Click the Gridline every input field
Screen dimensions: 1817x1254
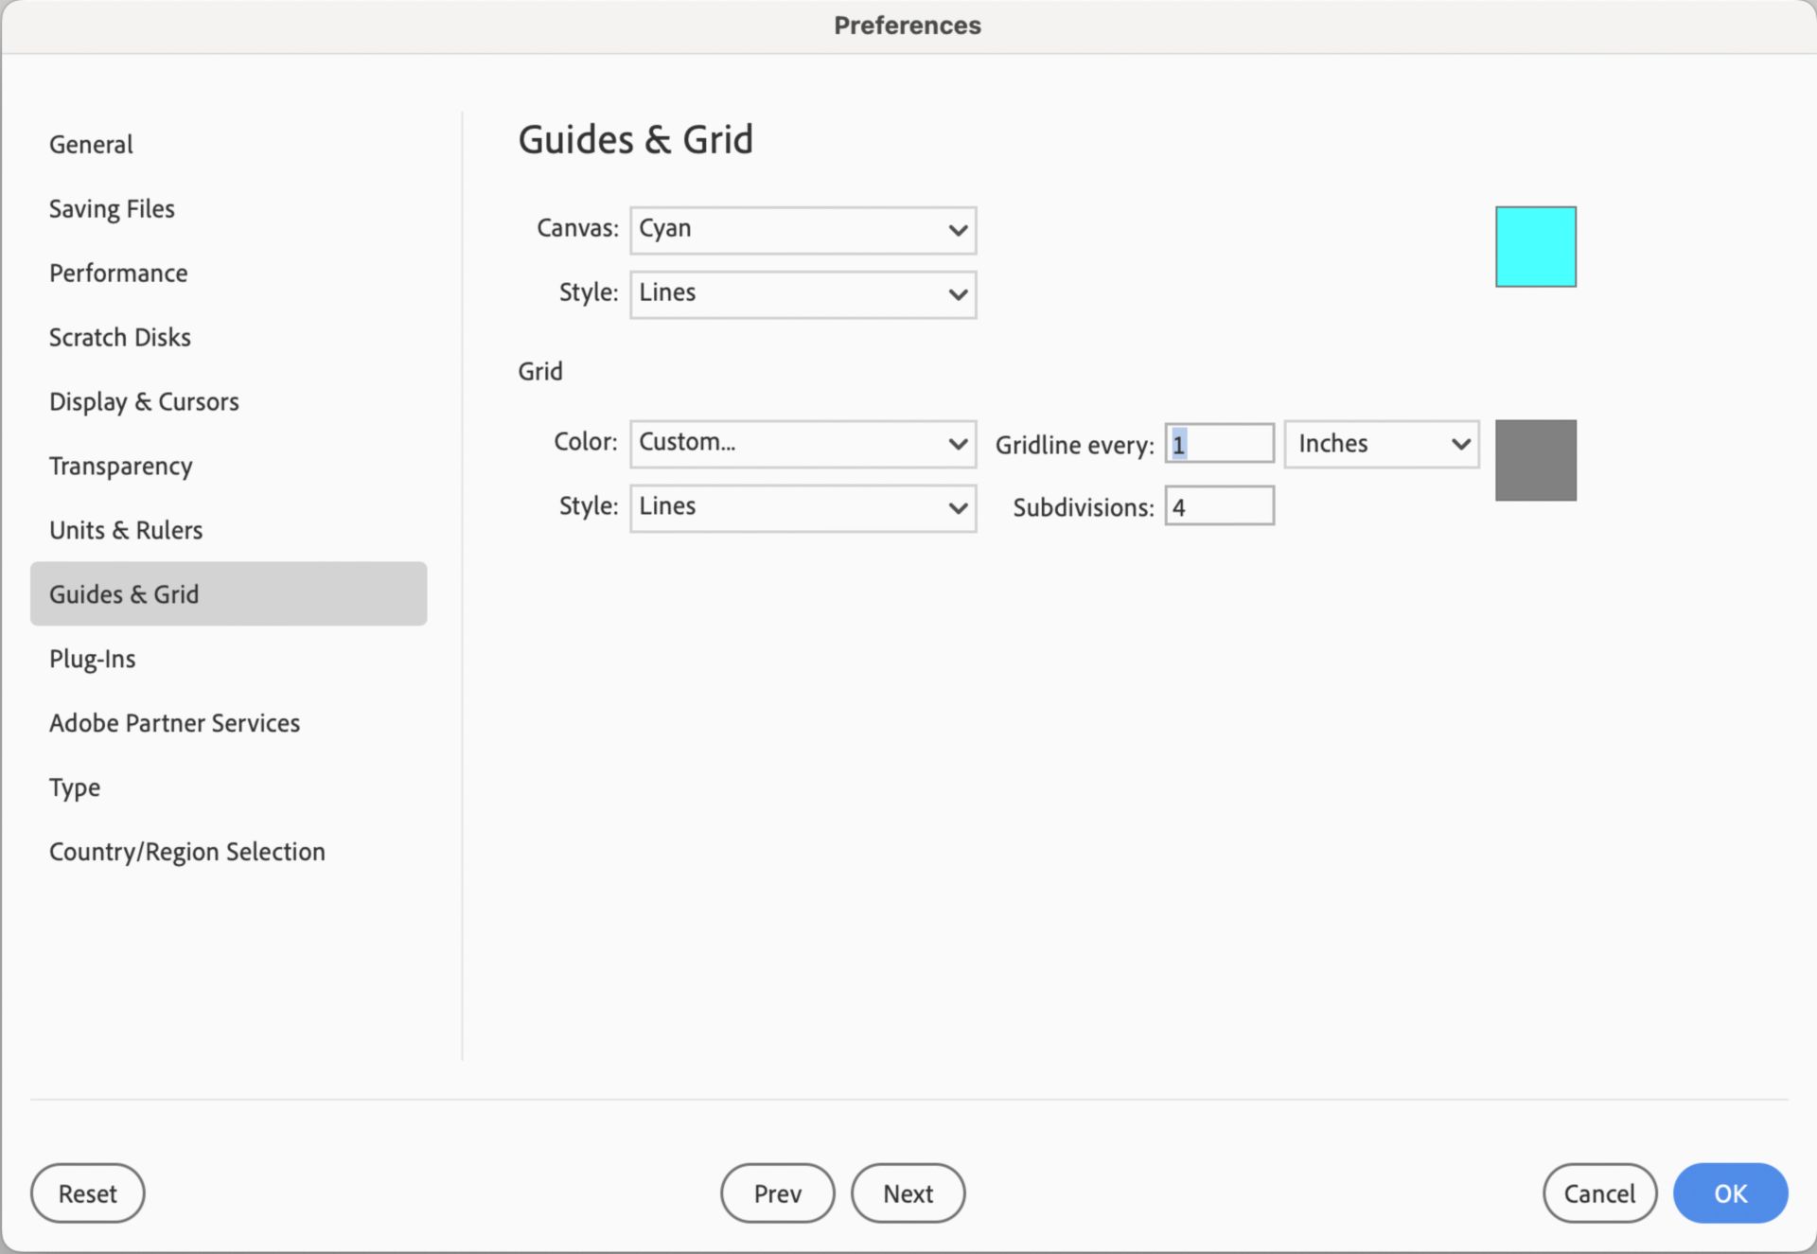click(x=1219, y=443)
